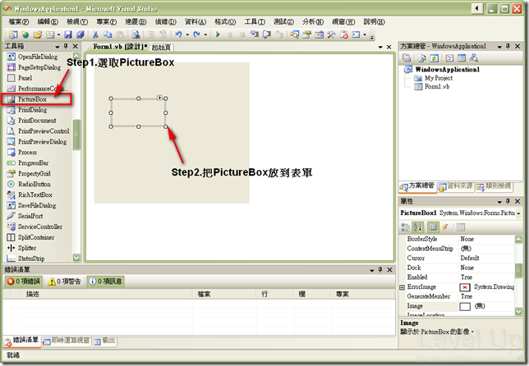Click the New Project toolbar icon
Screen dimensions: 529x366
pyautogui.click(x=13, y=34)
